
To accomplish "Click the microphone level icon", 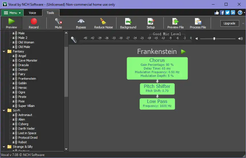I will coord(74,39).
